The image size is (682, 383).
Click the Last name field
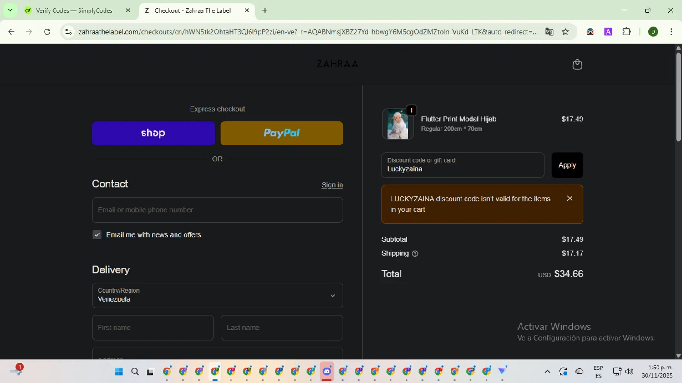pos(282,328)
